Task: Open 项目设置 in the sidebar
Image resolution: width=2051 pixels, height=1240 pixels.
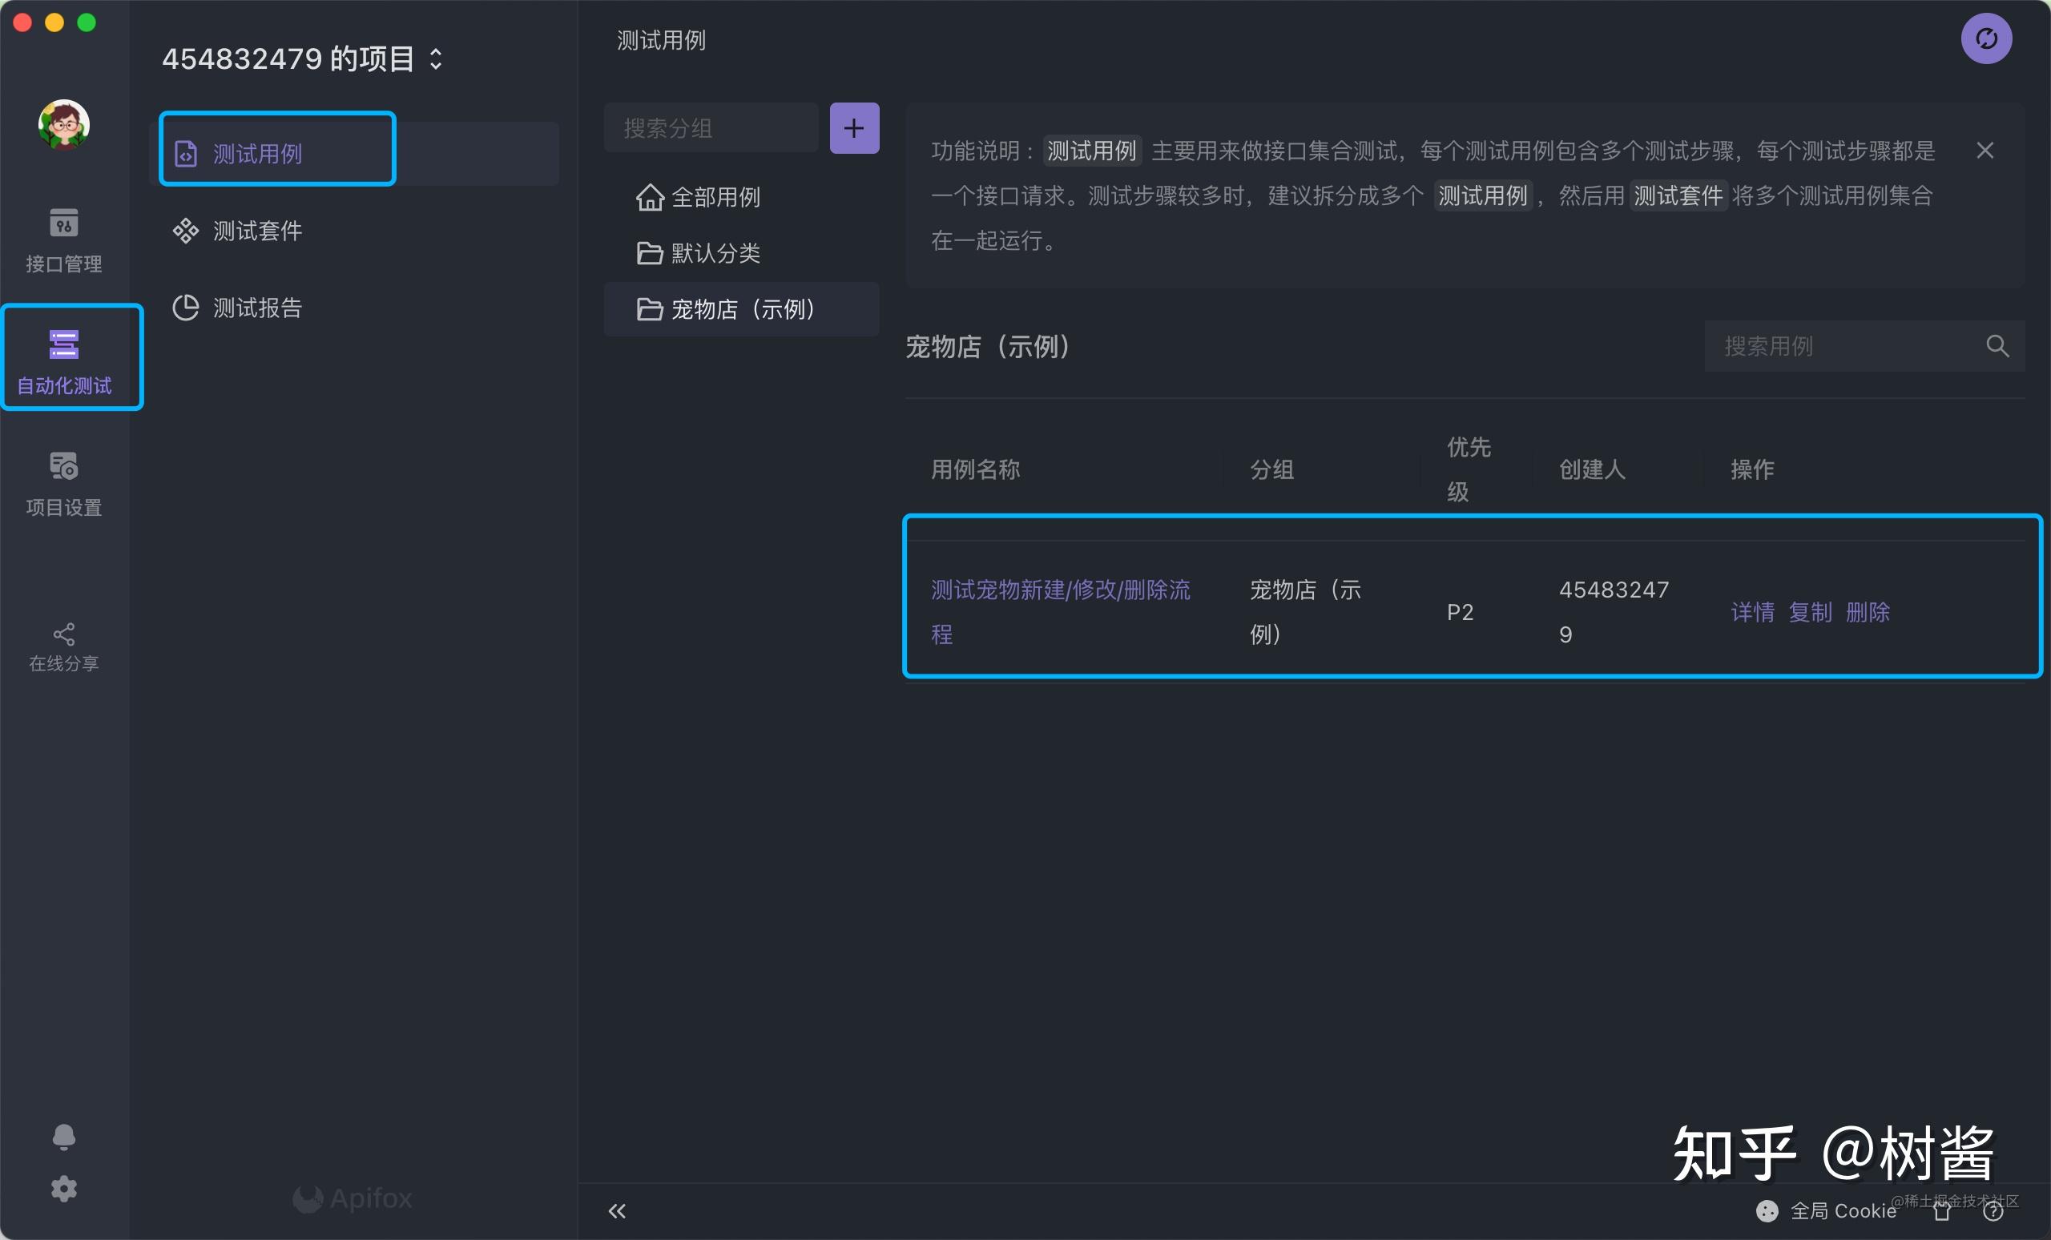Action: coord(64,484)
